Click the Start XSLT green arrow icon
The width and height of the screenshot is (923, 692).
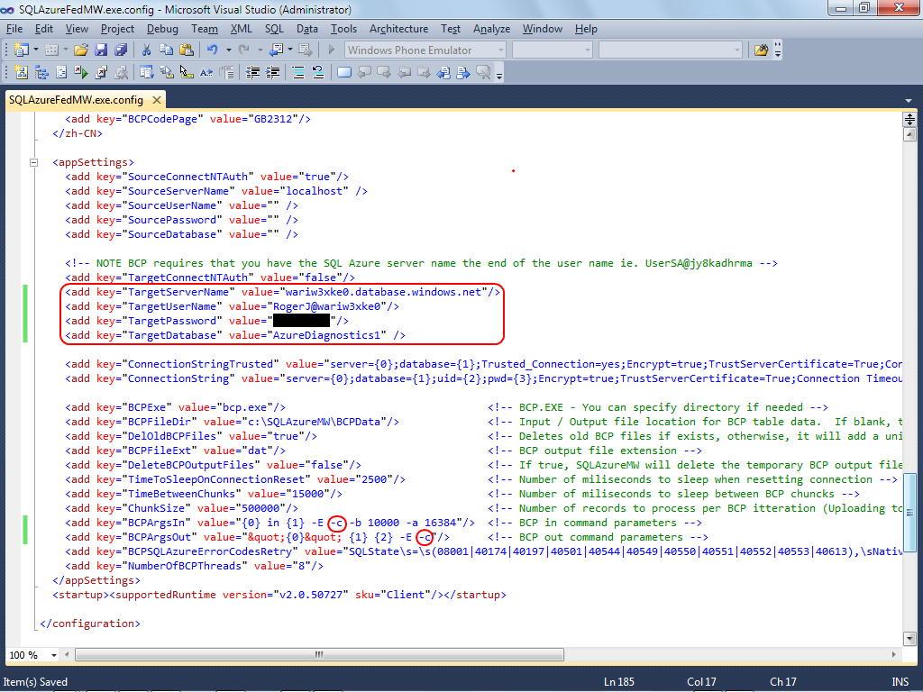[81, 72]
